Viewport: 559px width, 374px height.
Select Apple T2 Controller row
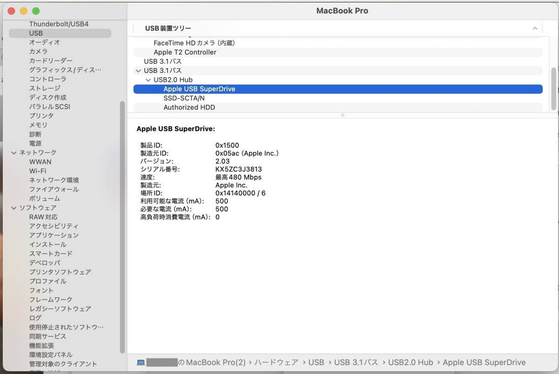[x=338, y=52]
